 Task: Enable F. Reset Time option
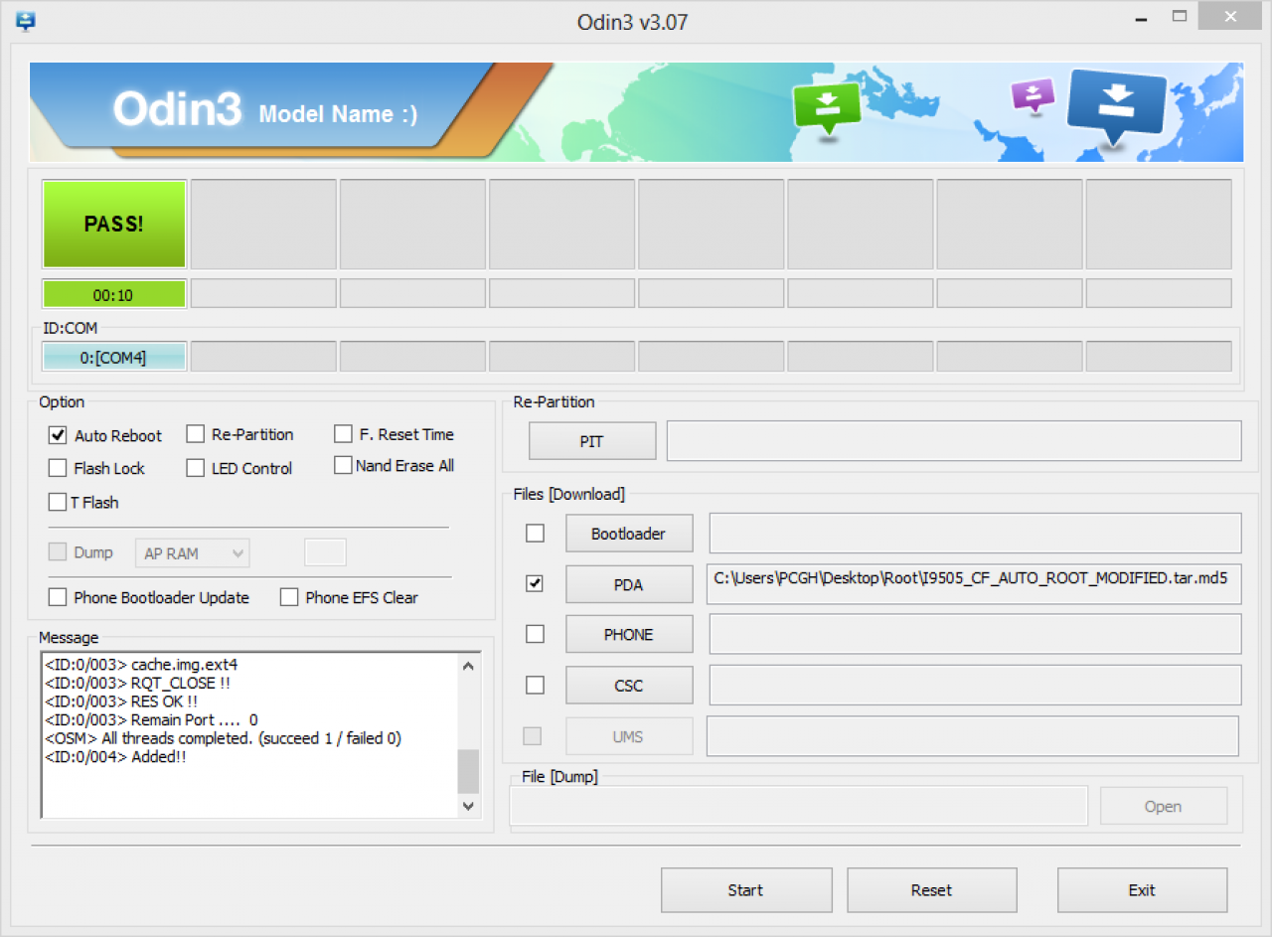[343, 434]
